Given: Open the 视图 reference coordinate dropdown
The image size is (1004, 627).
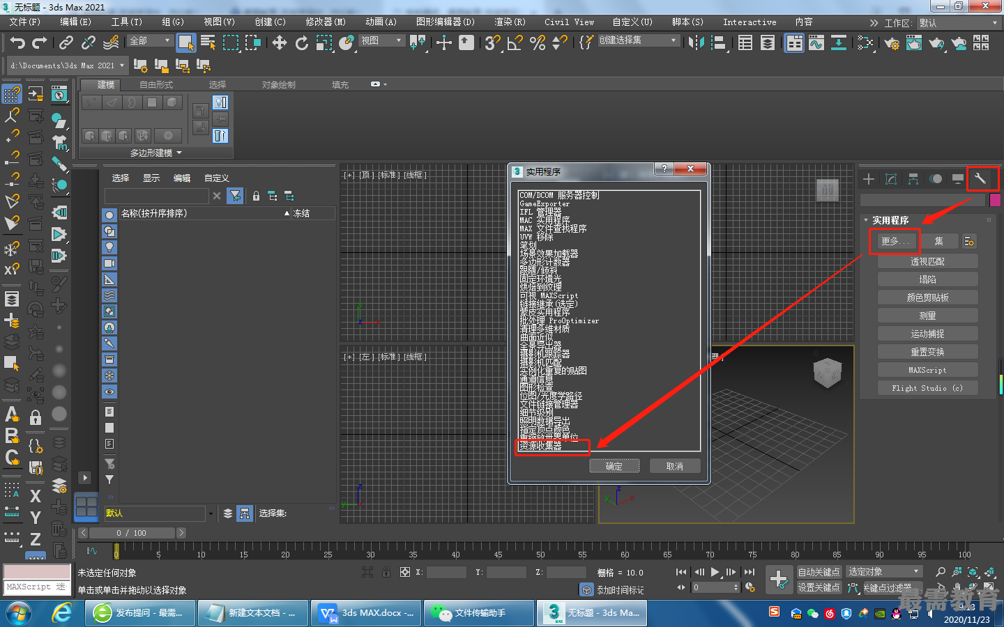Looking at the screenshot, I should click(x=381, y=41).
